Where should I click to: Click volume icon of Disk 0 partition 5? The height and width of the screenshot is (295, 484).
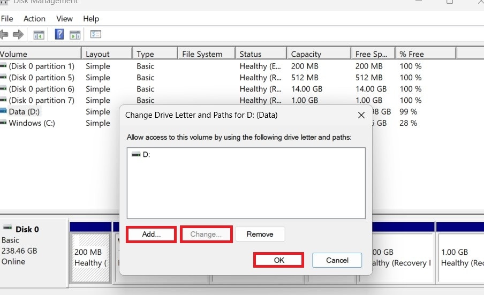(3, 77)
